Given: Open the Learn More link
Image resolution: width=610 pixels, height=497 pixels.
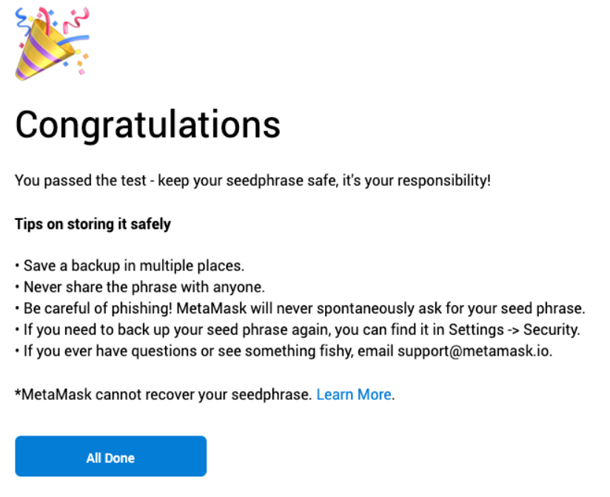Looking at the screenshot, I should pos(353,395).
